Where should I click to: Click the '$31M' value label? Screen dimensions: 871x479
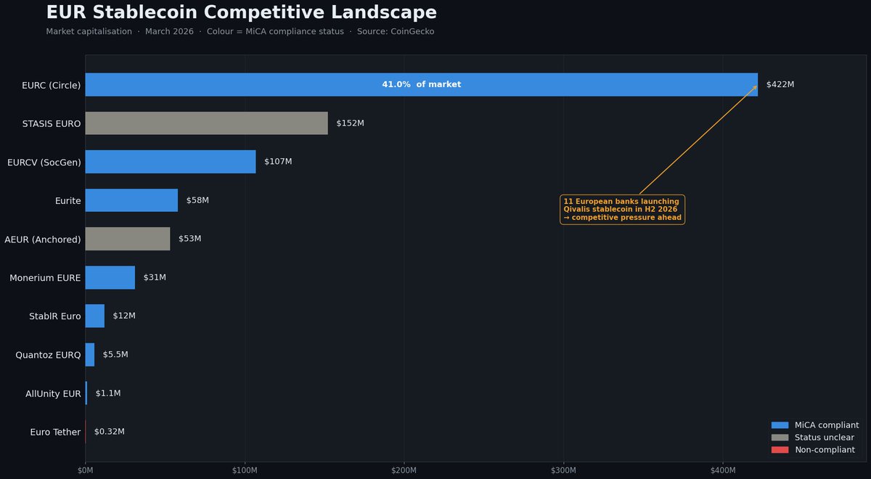click(x=155, y=277)
